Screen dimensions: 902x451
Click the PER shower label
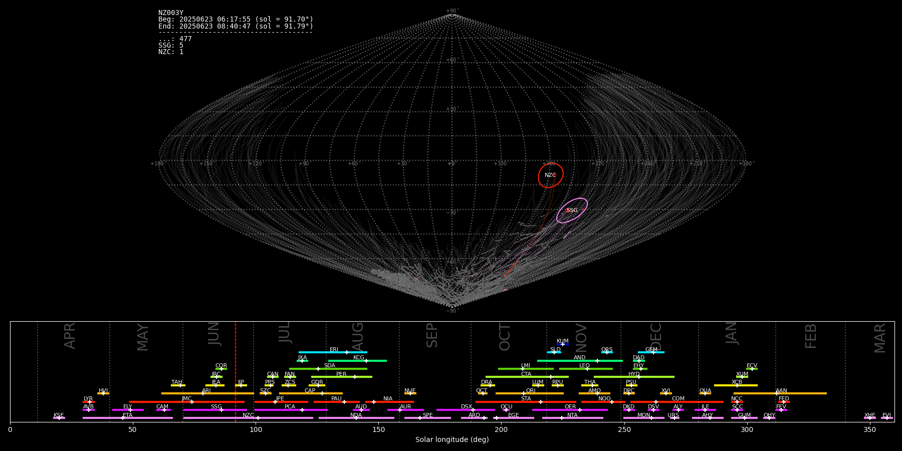(341, 374)
